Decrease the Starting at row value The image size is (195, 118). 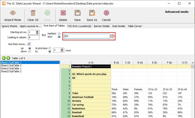click(37, 33)
